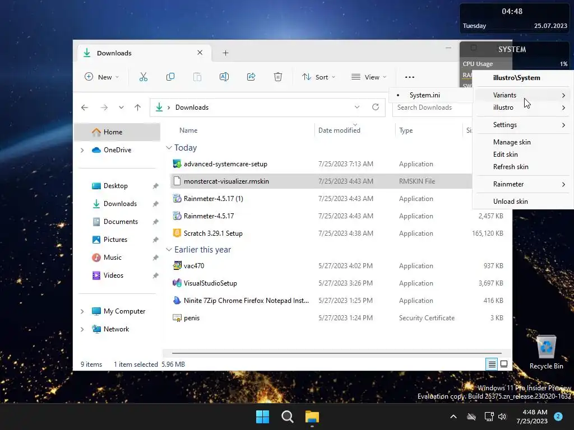
Task: Click the Cut scissors icon
Action: point(143,77)
